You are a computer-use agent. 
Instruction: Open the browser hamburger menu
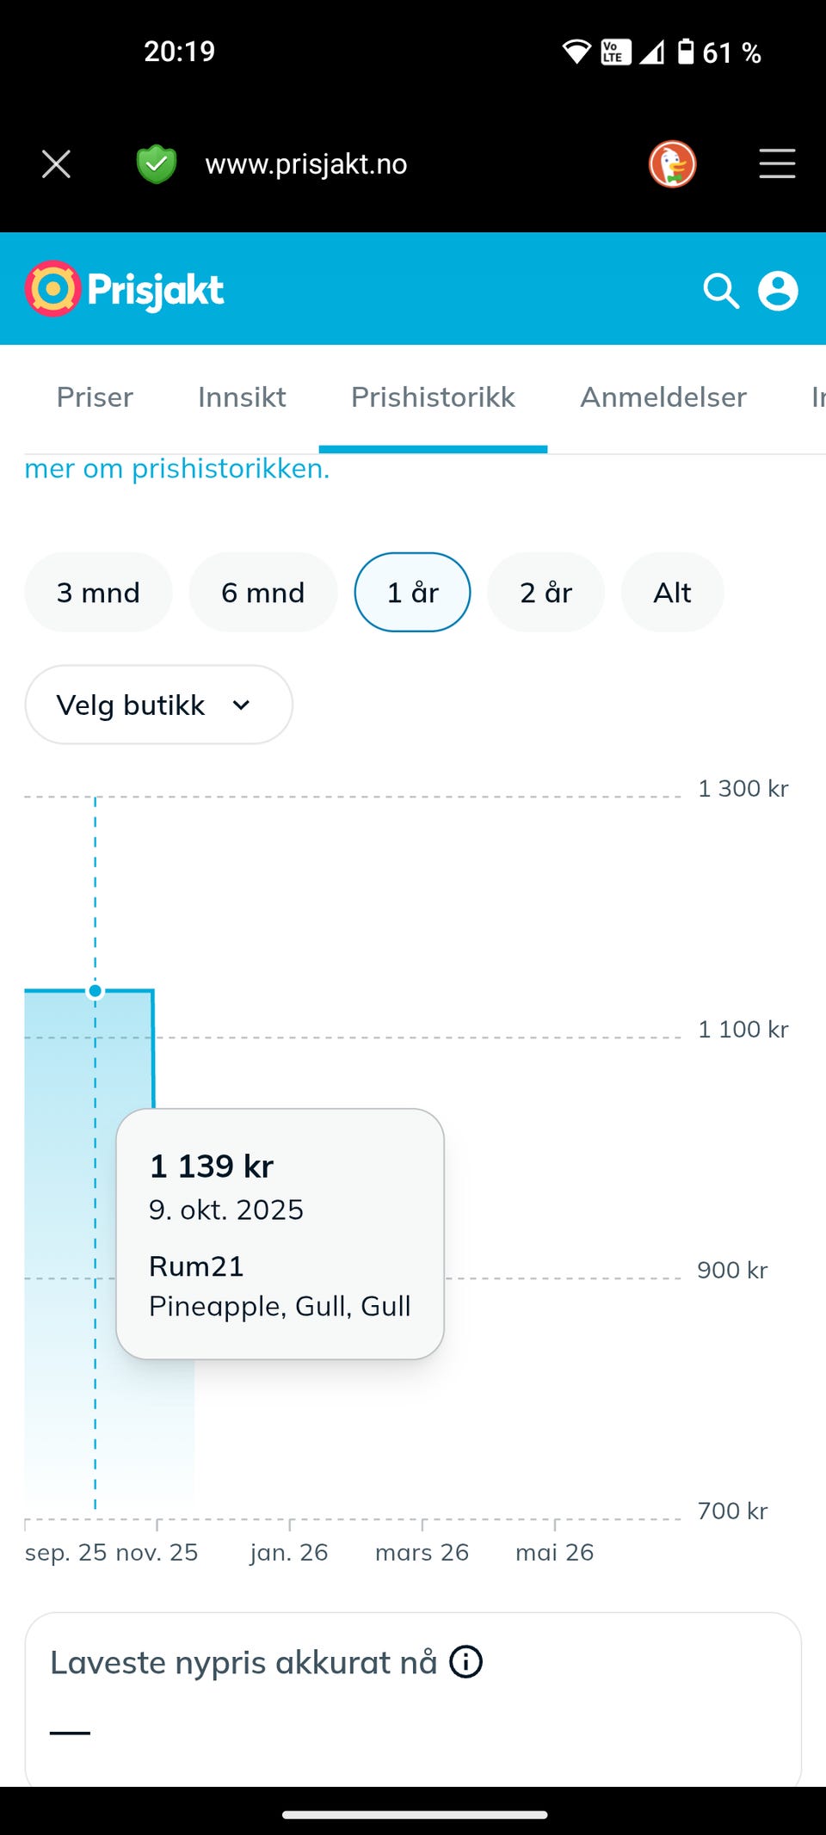777,163
